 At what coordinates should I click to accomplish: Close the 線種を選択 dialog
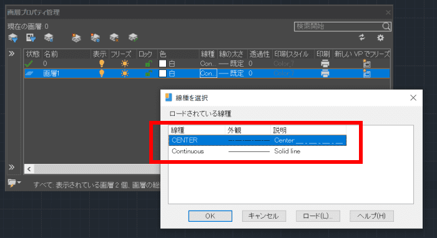pyautogui.click(x=413, y=98)
